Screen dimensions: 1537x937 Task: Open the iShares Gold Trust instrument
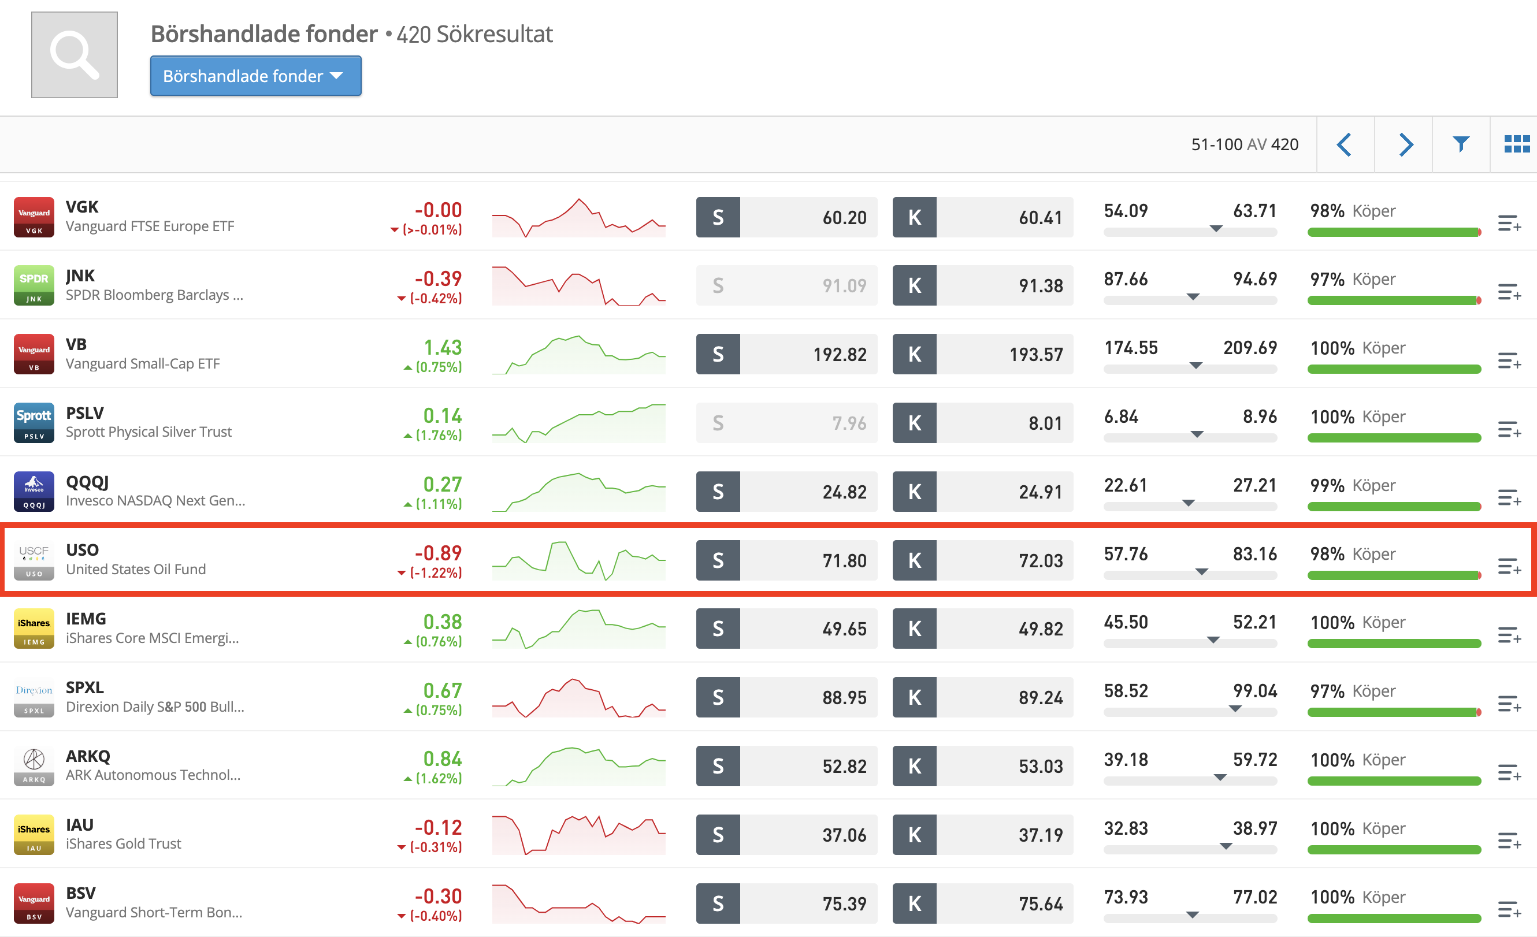(124, 843)
